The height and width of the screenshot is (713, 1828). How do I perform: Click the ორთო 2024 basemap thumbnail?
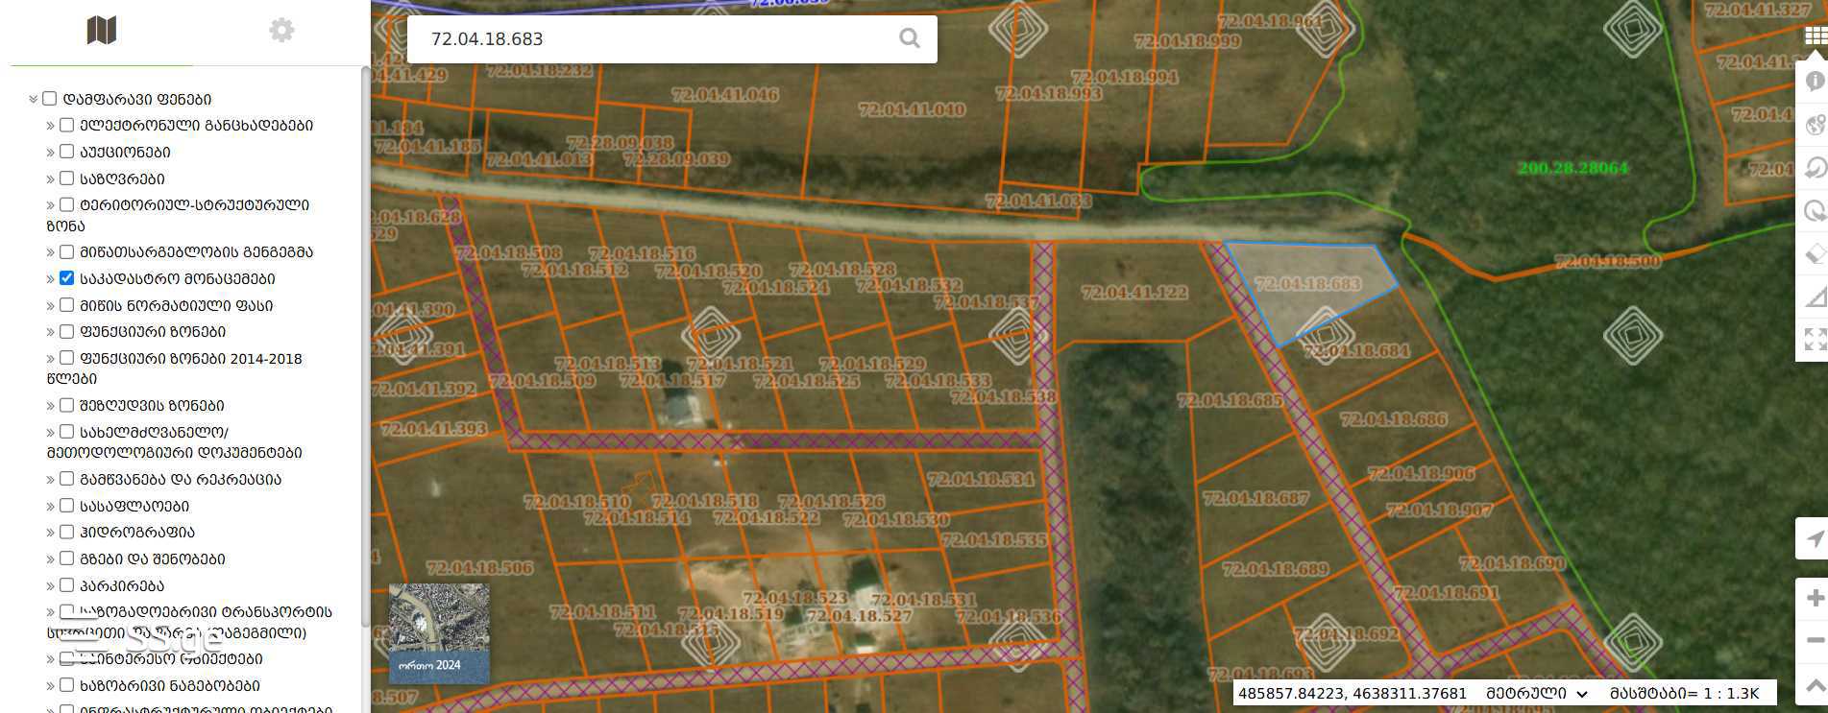[x=439, y=632]
